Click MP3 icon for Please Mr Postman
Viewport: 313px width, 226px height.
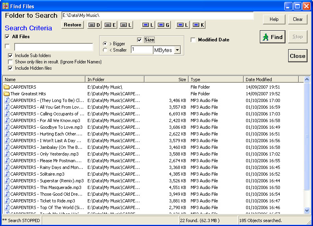click(x=7, y=161)
